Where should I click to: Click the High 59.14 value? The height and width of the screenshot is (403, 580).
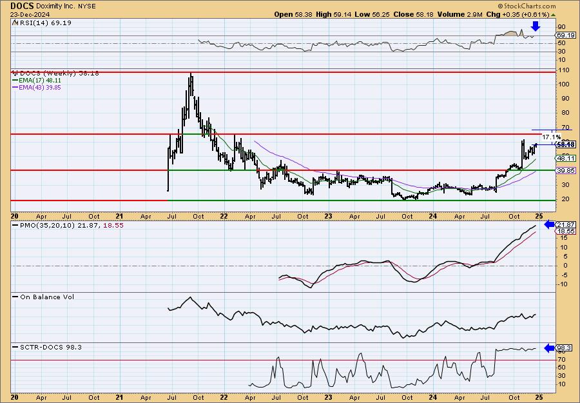point(333,14)
